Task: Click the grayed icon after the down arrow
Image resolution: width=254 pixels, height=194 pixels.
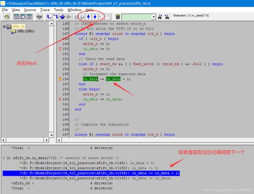Action: 101,17
